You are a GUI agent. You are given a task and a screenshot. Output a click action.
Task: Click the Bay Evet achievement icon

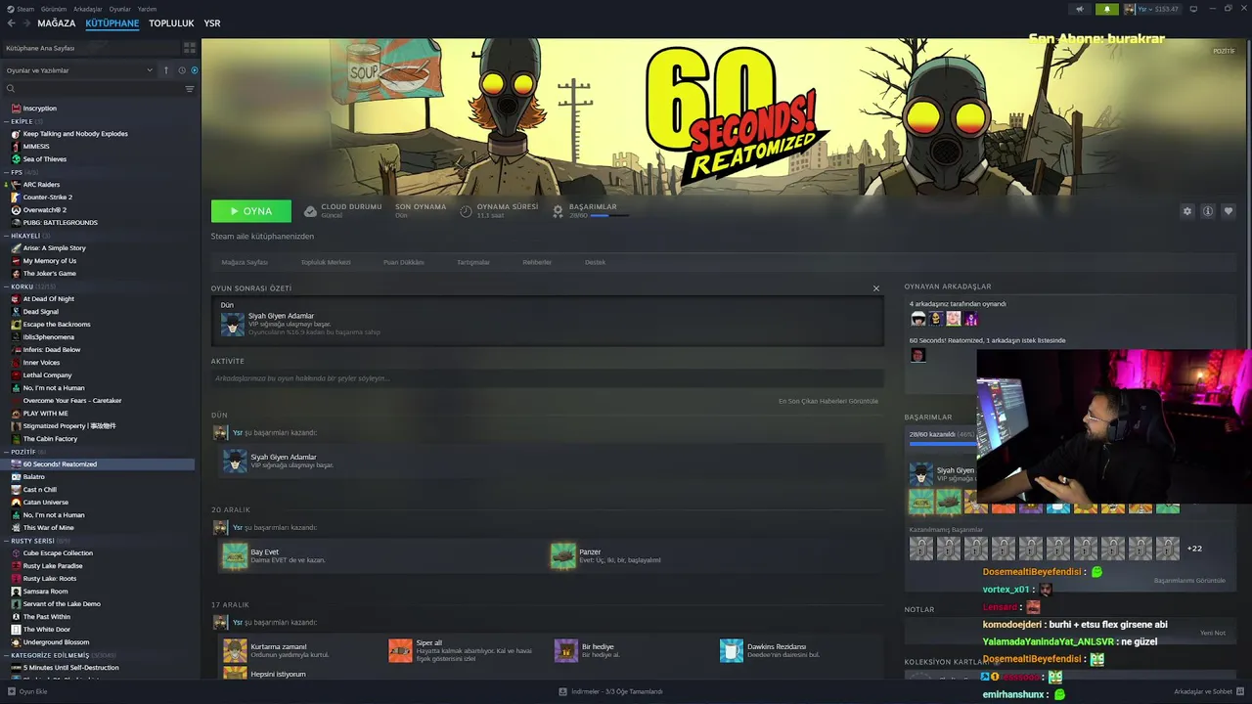point(235,555)
